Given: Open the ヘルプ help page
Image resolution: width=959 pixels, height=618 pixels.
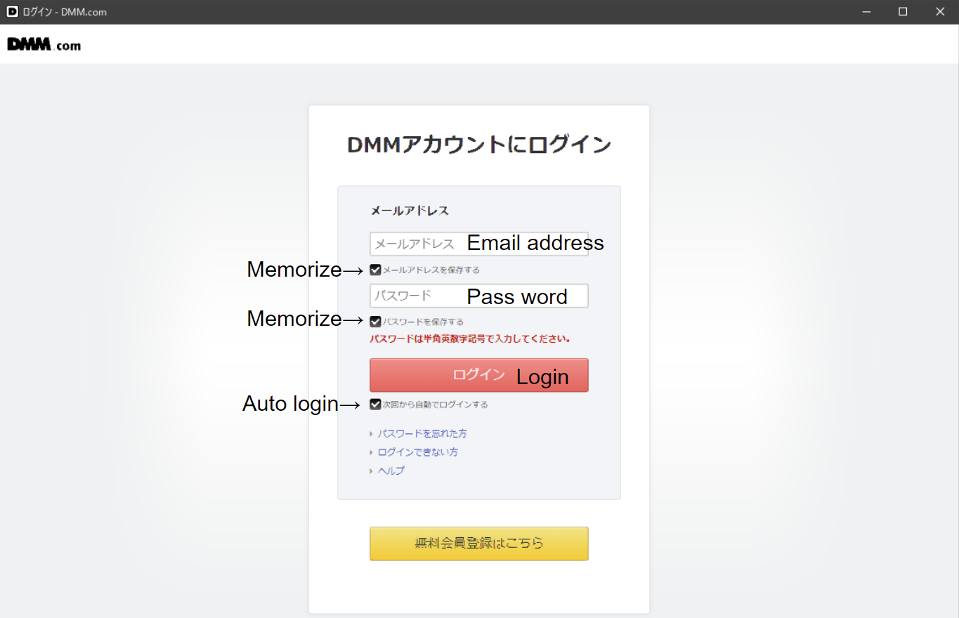Looking at the screenshot, I should tap(391, 471).
